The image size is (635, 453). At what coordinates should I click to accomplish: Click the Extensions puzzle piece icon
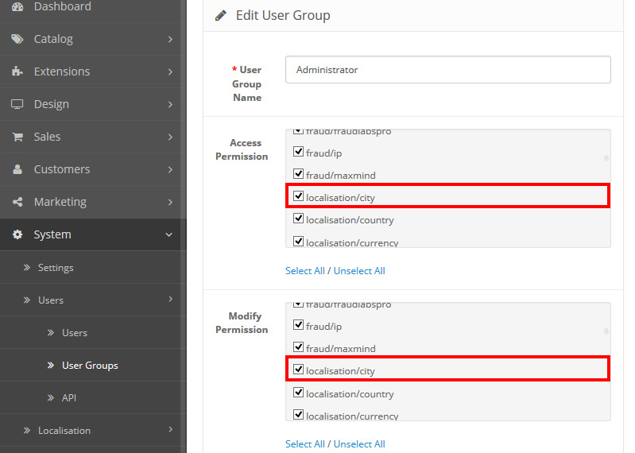coord(17,72)
